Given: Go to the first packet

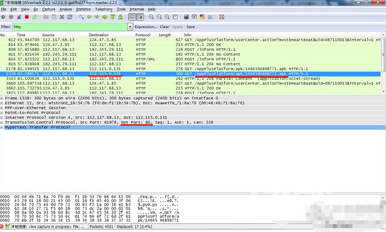Looking at the screenshot, I should point(113,17).
